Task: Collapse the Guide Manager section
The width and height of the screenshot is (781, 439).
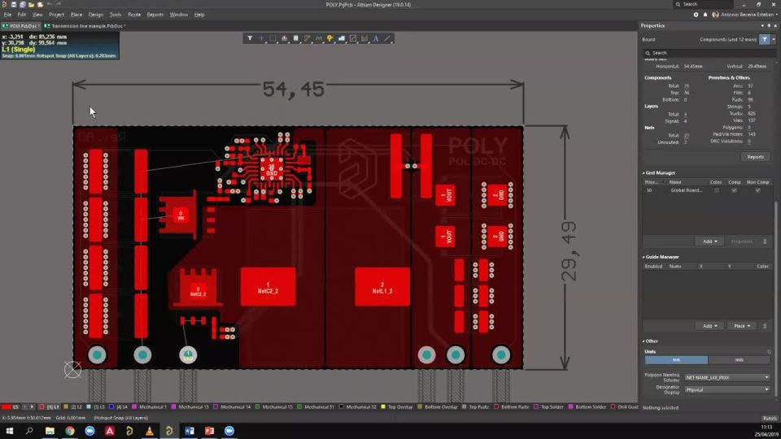Action: tap(644, 257)
